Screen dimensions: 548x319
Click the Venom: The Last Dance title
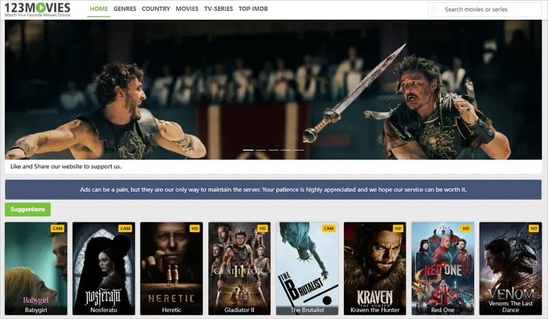tap(510, 307)
